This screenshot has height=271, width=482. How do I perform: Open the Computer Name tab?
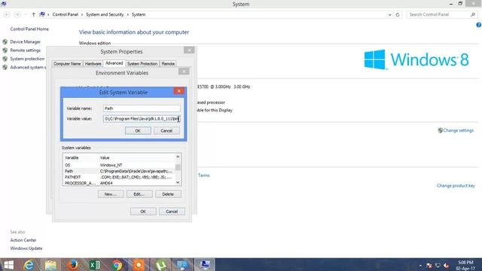coord(67,63)
